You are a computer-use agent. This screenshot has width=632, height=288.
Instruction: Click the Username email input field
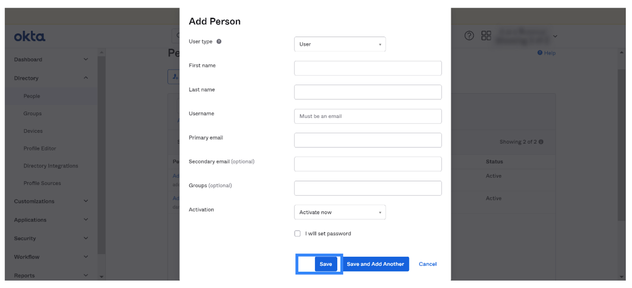point(368,116)
